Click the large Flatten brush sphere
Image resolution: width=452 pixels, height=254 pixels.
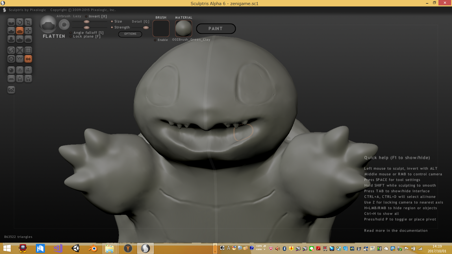[48, 25]
